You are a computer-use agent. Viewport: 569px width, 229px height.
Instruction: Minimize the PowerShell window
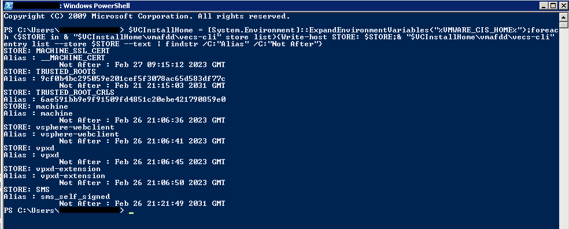(x=544, y=5)
